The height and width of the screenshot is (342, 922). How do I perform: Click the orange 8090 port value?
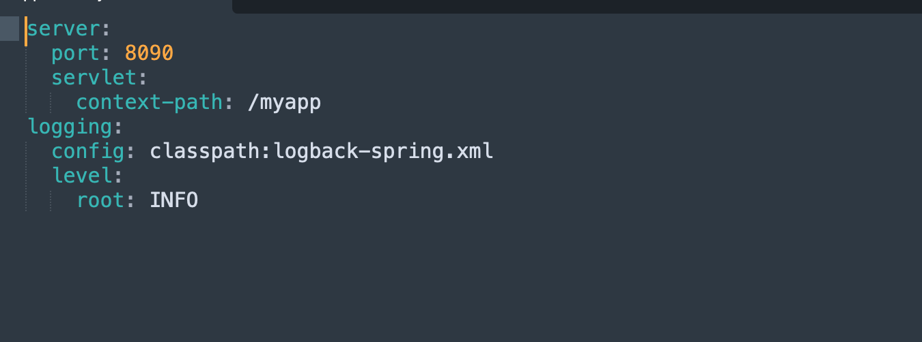click(149, 53)
